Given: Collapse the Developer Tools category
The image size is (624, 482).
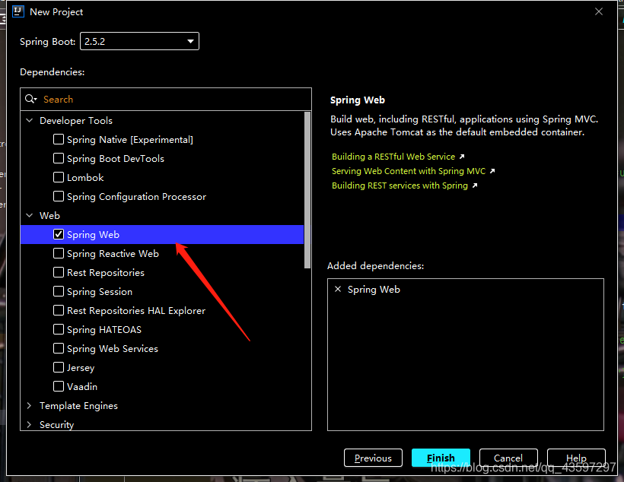Looking at the screenshot, I should tap(30, 120).
